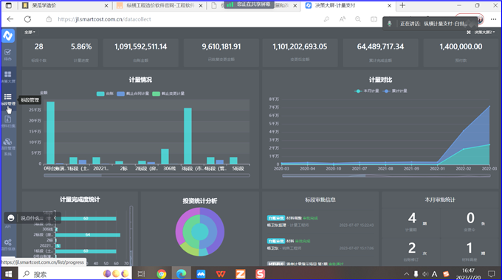Screen dimensions: 502x280
Task: Click the browser address bar URL
Action: point(104,19)
